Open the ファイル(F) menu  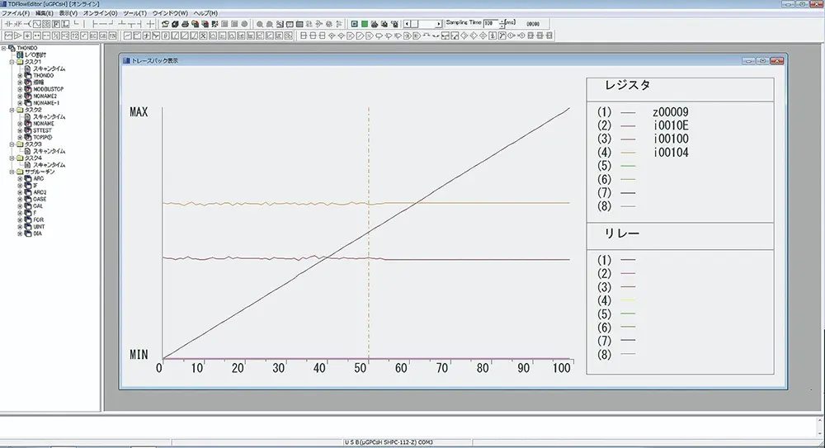click(x=15, y=14)
